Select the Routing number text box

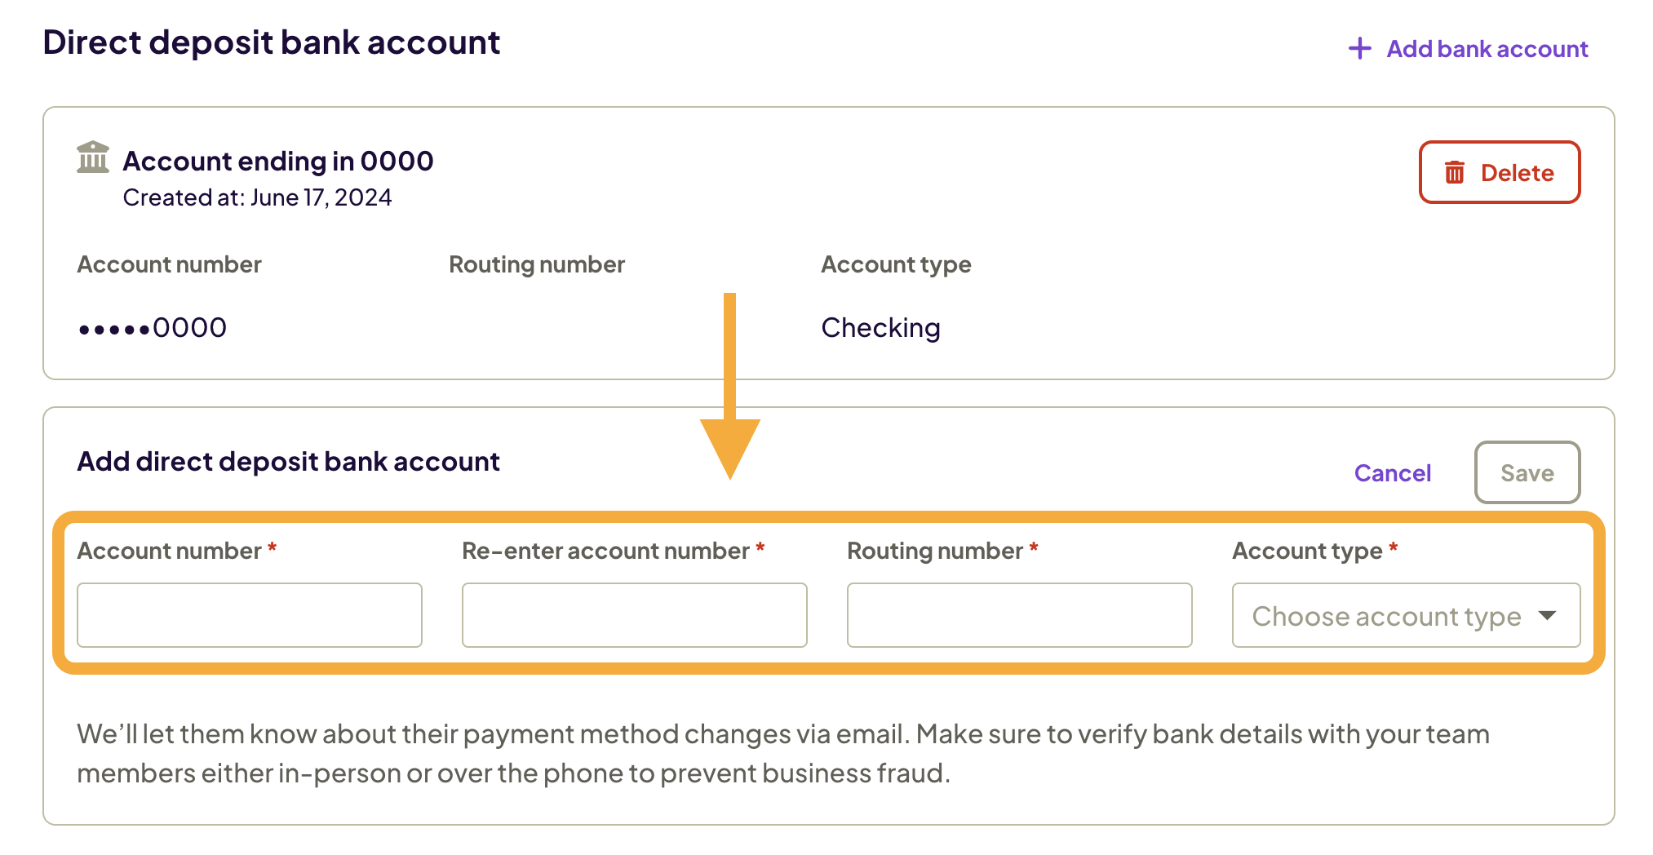tap(1019, 615)
